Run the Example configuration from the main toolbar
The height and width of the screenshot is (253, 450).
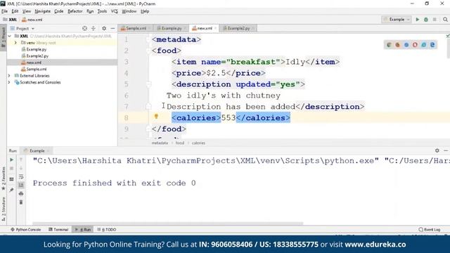point(418,20)
